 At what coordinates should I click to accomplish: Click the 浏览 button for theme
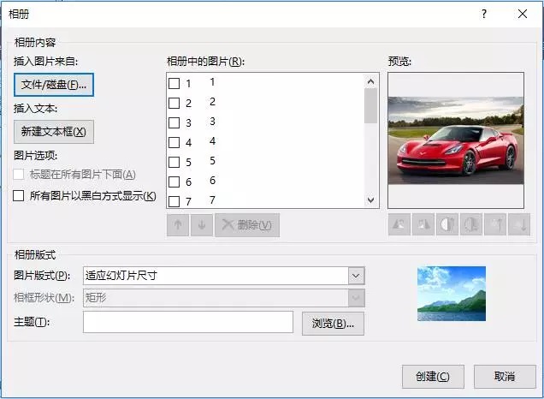click(x=333, y=324)
